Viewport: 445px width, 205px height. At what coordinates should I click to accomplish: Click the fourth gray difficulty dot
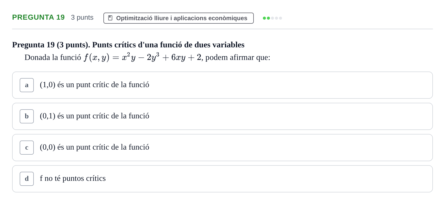tap(276, 18)
